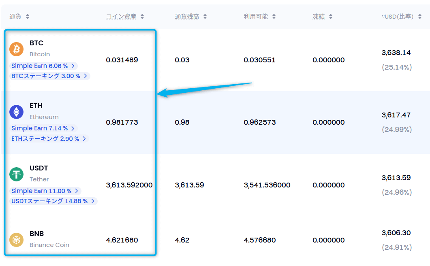
Task: Select the BTC ticker label
Action: point(36,43)
